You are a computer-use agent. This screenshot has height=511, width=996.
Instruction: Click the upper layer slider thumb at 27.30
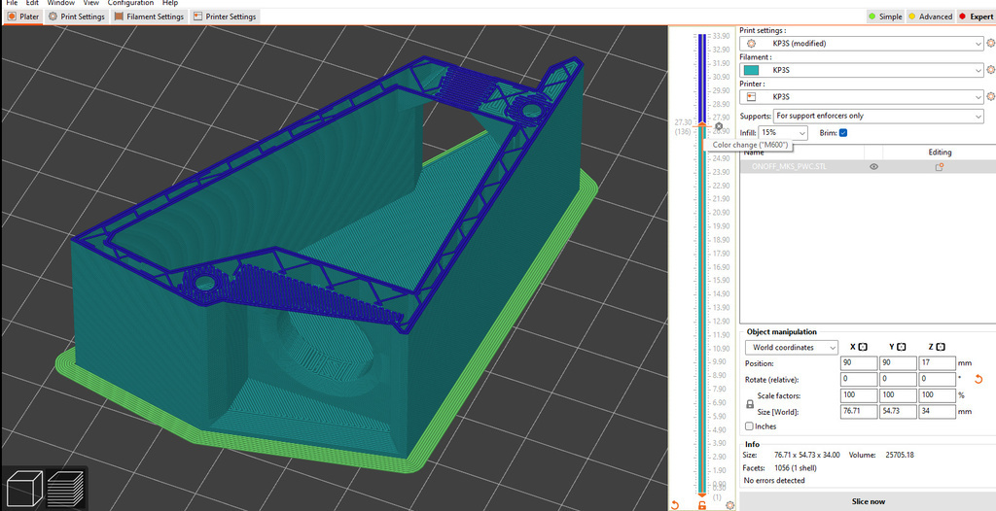pos(702,124)
